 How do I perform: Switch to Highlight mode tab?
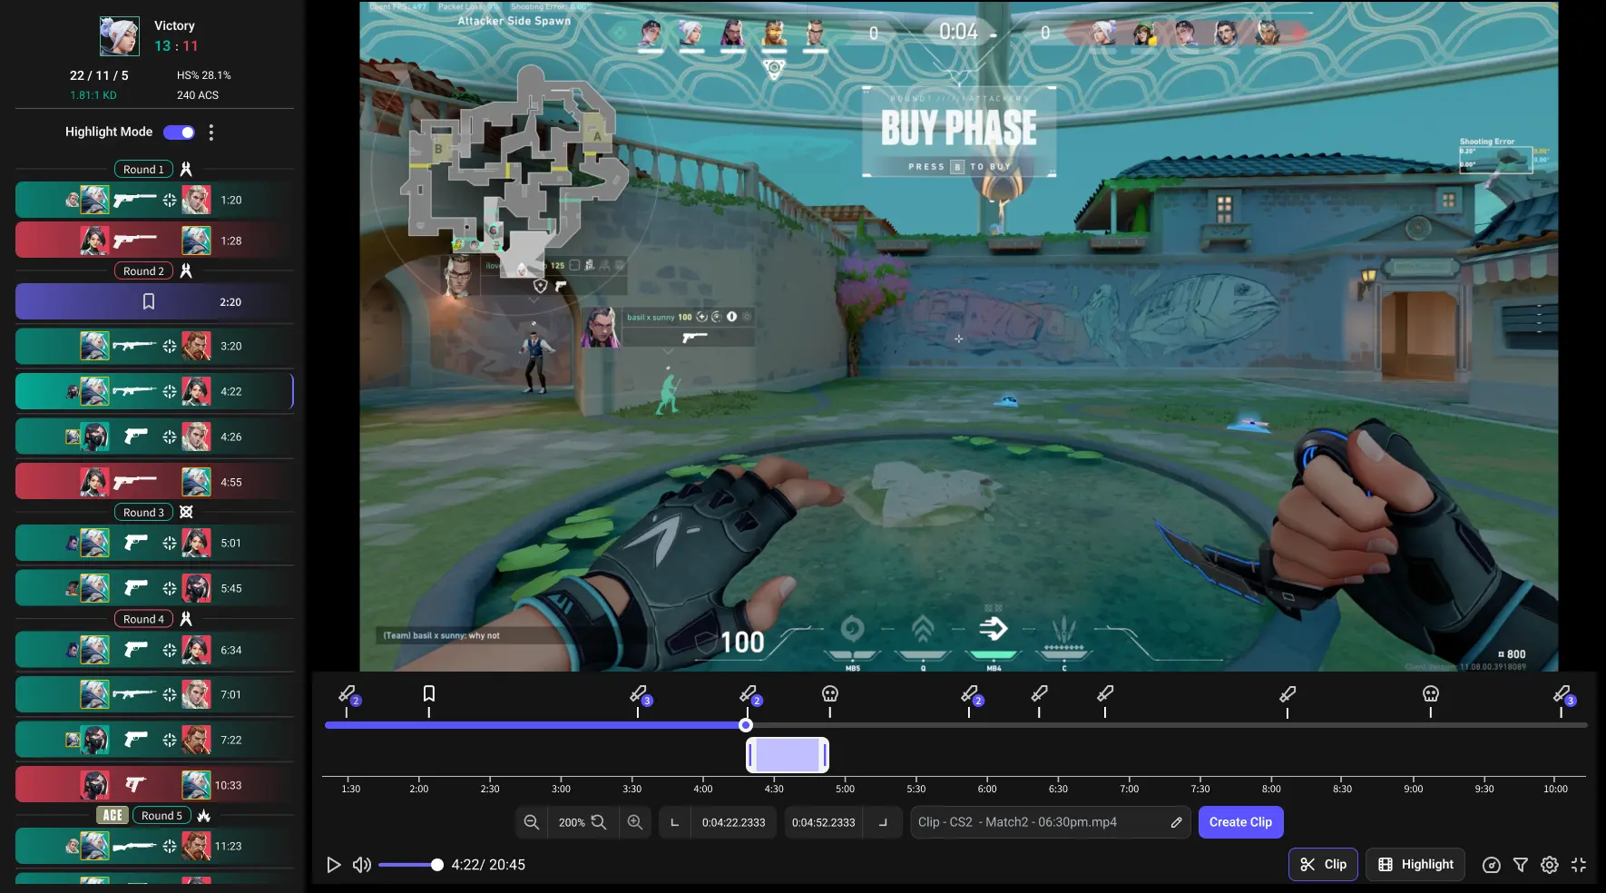tap(1415, 865)
